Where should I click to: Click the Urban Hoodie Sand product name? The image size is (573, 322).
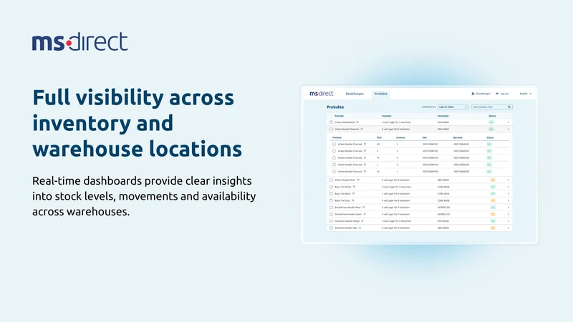coord(345,122)
